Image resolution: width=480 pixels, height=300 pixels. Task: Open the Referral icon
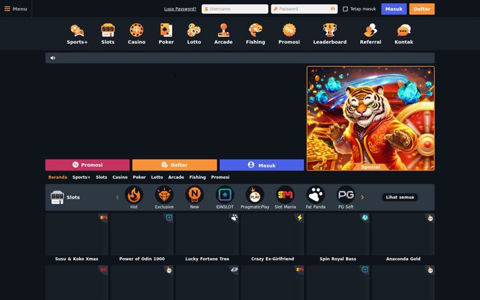[x=371, y=30]
